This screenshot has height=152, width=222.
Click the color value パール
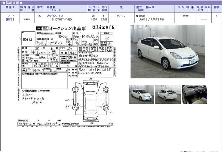[x=121, y=16]
